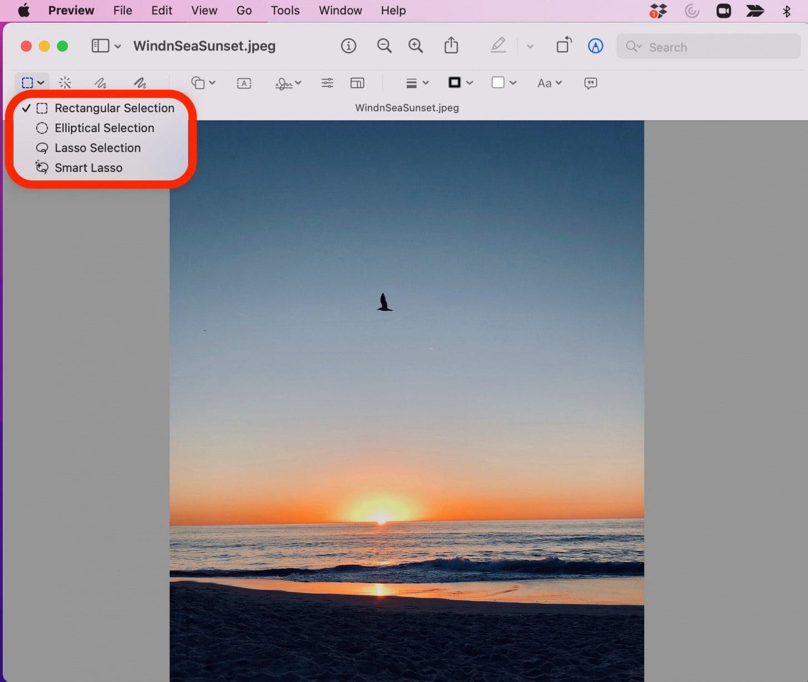Pick Smart Lasso from the list
Screen dimensions: 808x682
tap(88, 168)
